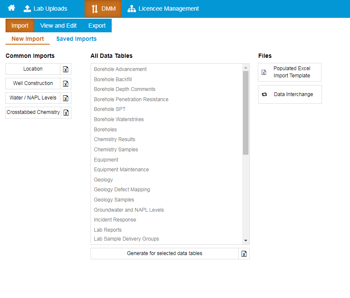350x298 pixels.
Task: Switch to Saved Imports sub-tab
Action: point(76,39)
